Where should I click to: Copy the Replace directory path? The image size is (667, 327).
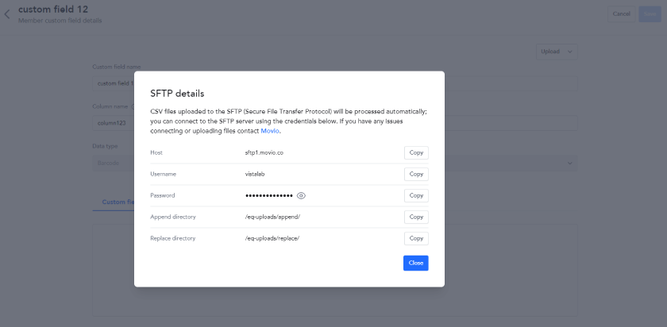[x=416, y=239]
